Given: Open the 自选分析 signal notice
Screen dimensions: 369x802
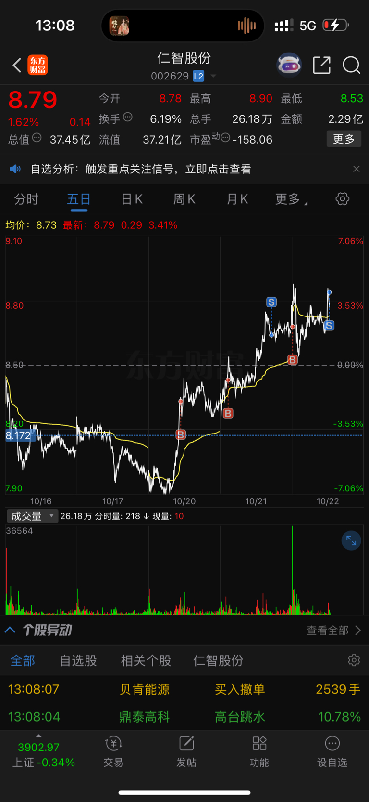Looking at the screenshot, I should coord(141,169).
